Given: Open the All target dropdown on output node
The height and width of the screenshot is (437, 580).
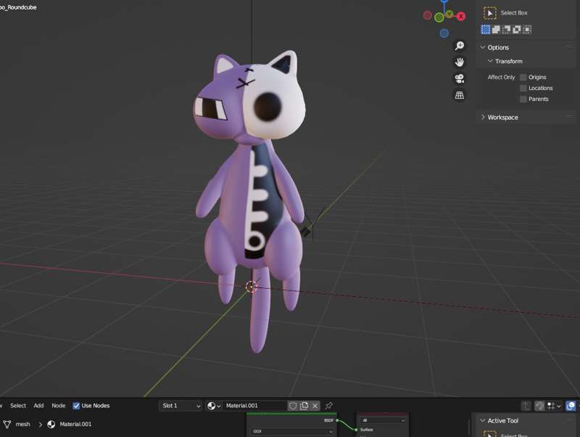Looking at the screenshot, I should pos(383,420).
